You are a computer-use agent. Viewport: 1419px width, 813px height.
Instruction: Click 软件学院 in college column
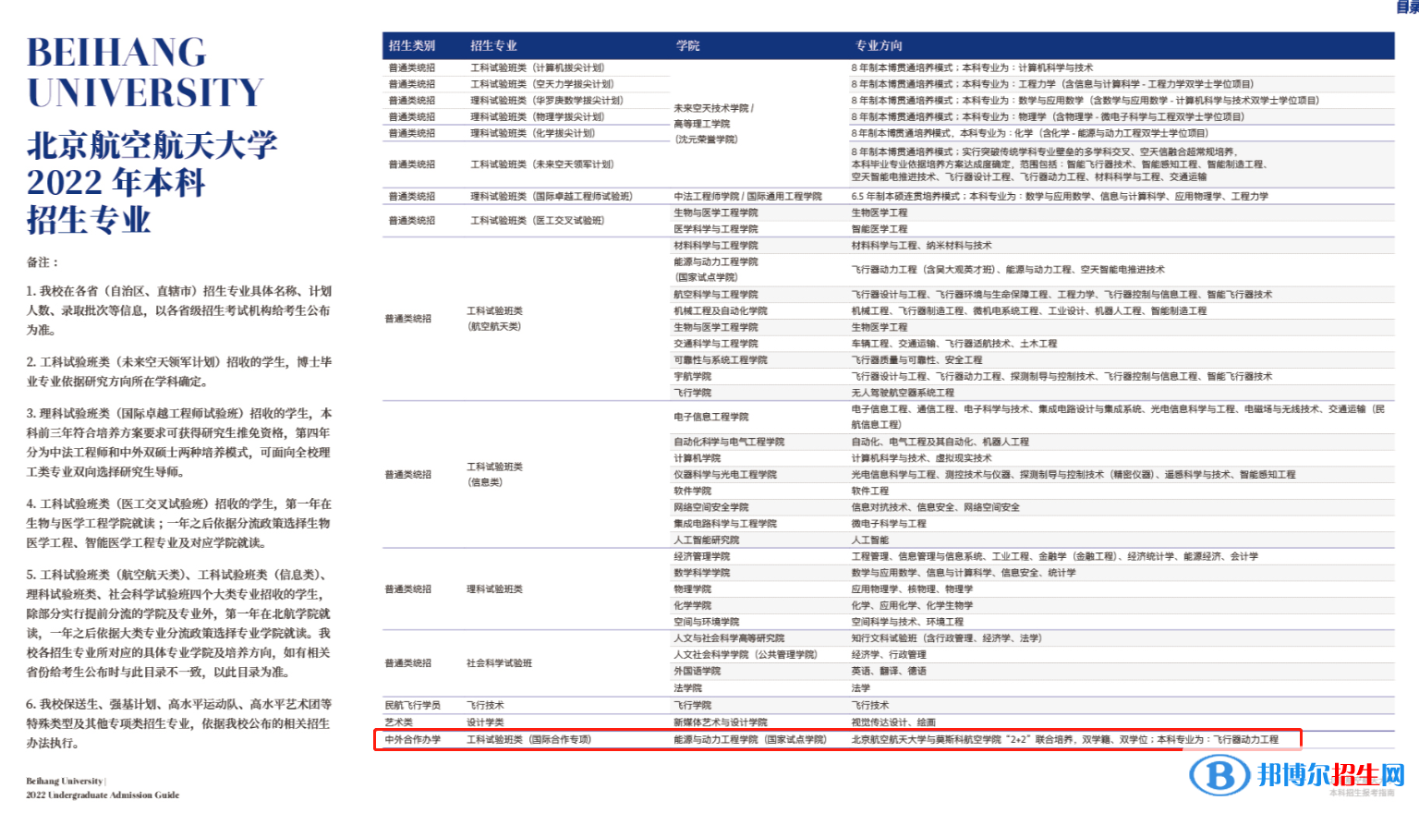point(692,491)
